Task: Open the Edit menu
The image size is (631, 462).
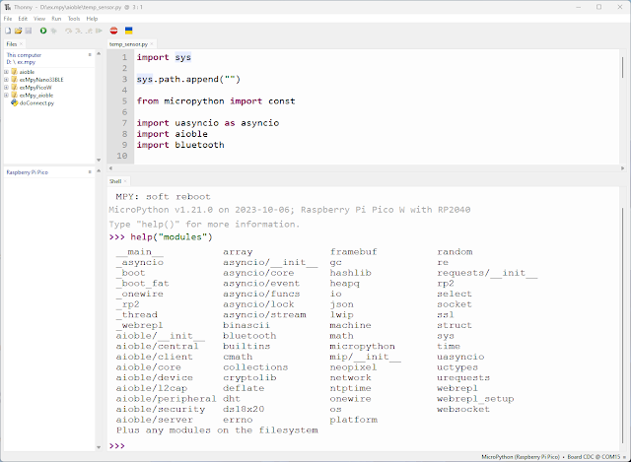Action: point(23,19)
